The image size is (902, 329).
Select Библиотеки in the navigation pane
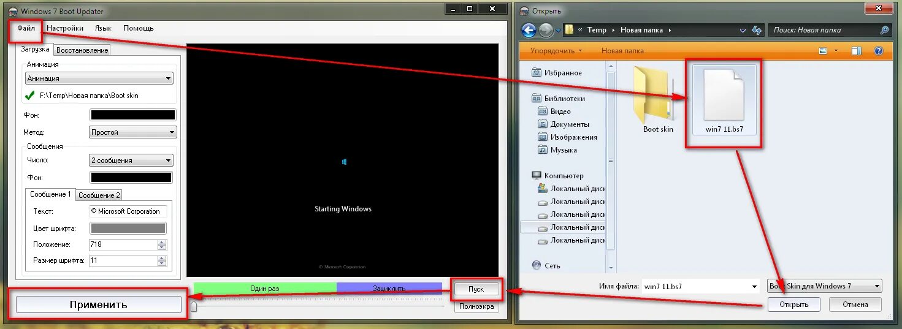558,98
